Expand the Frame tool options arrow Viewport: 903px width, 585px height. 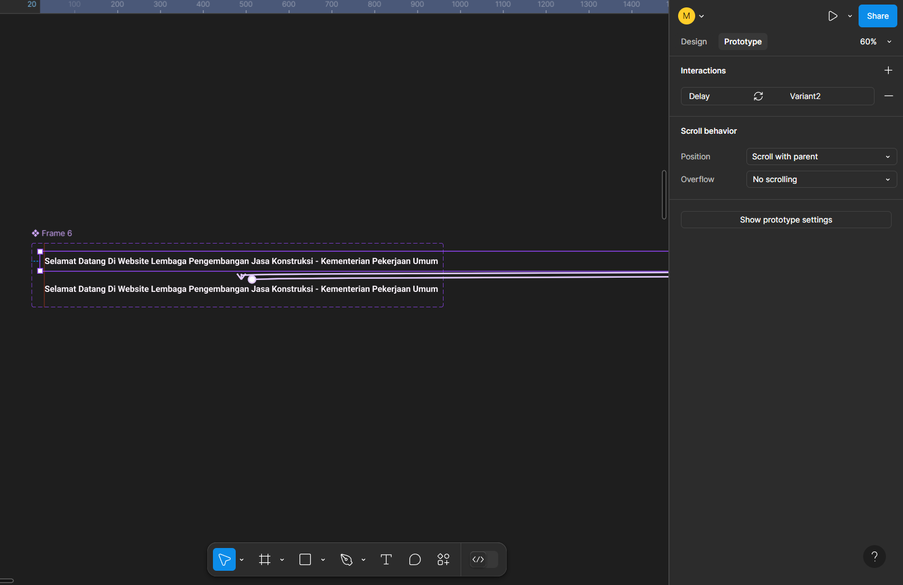pos(282,560)
